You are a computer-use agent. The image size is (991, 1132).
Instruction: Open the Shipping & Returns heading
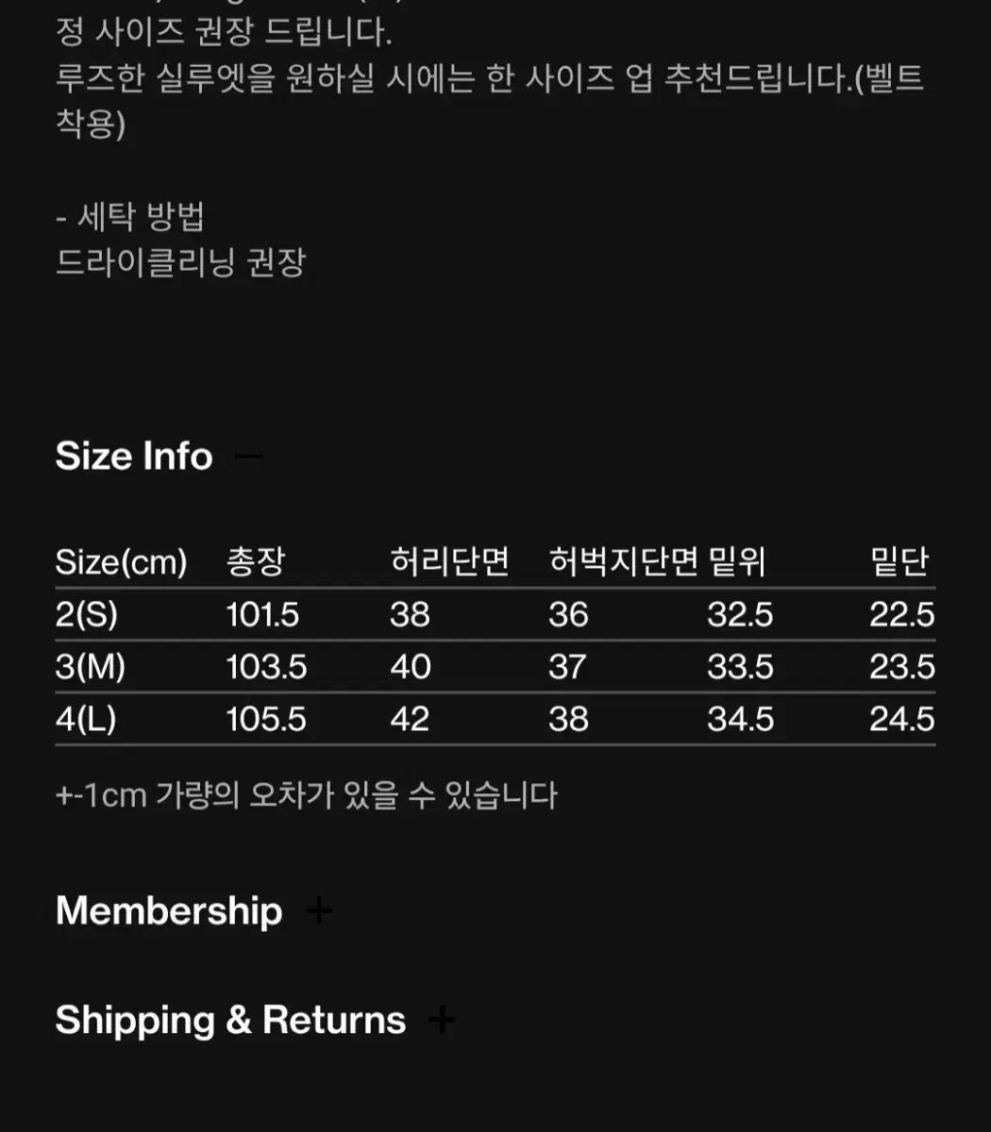coord(230,1021)
